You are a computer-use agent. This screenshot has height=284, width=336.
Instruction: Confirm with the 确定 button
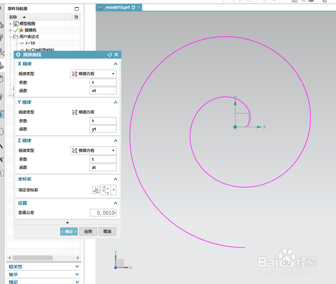tap(69, 232)
